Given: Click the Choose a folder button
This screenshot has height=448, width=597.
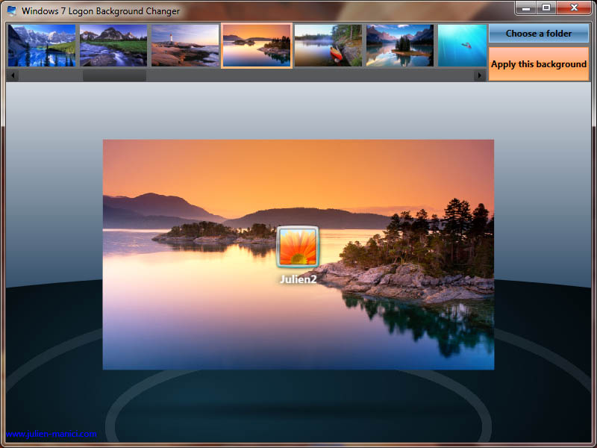Looking at the screenshot, I should click(538, 33).
